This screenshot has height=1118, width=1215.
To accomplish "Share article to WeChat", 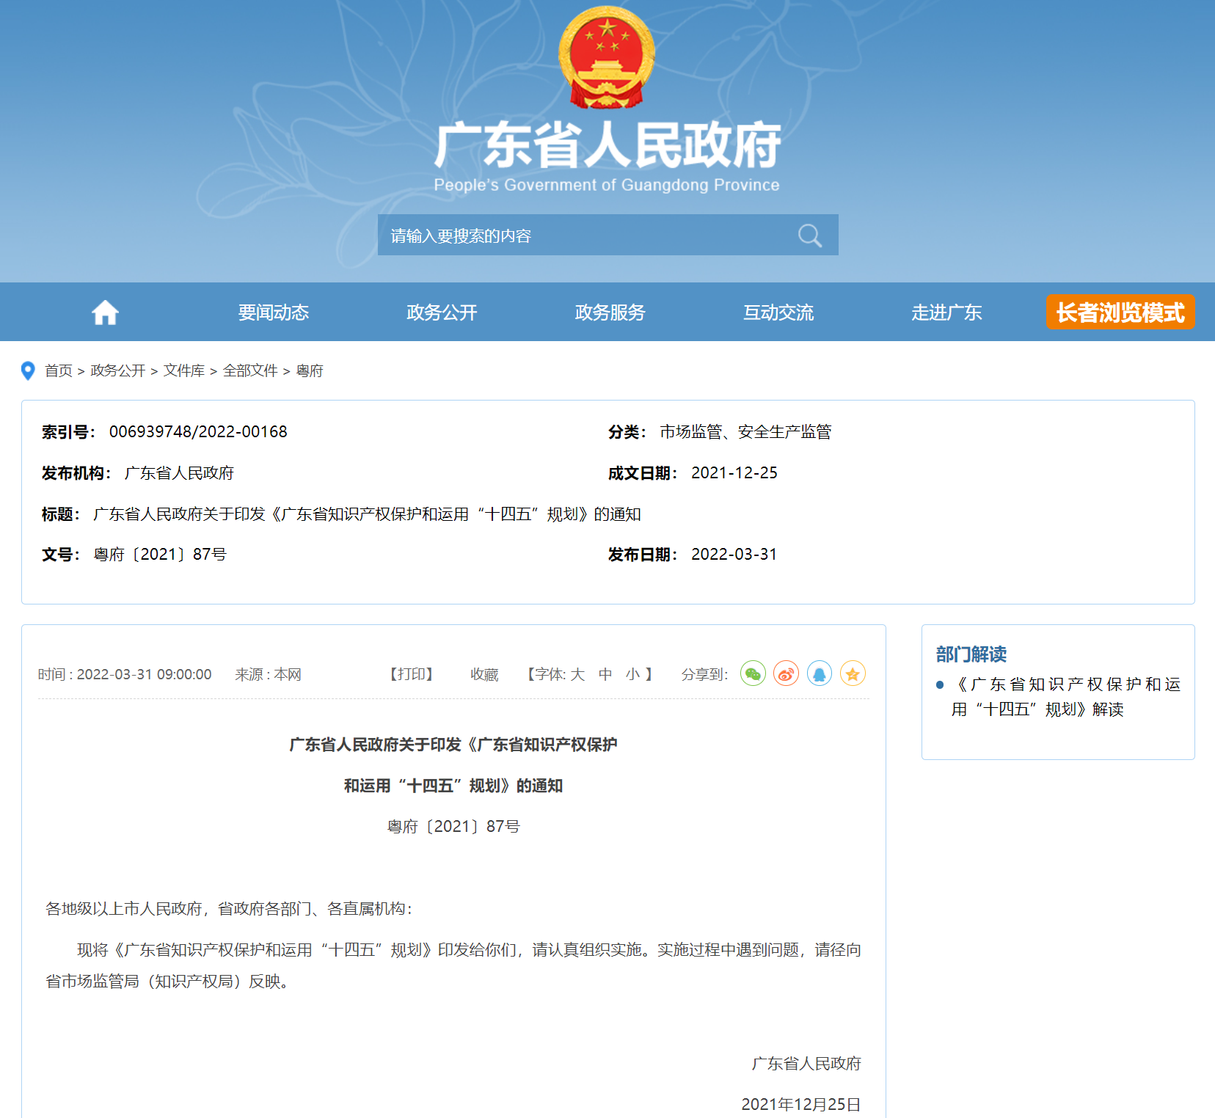I will click(753, 673).
